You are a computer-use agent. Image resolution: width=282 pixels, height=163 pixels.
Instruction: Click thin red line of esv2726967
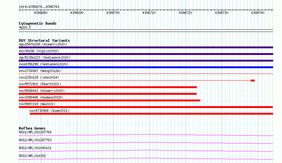click(146, 74)
